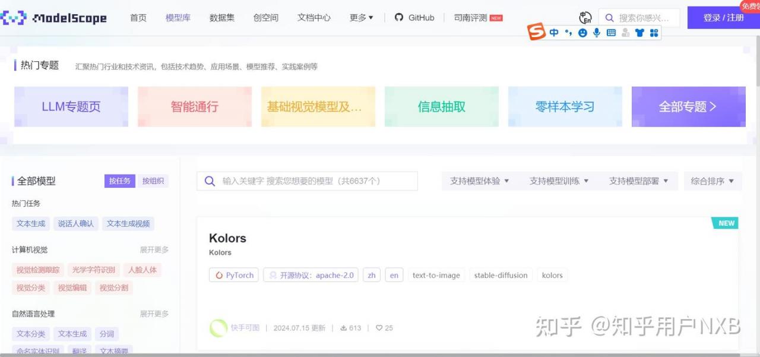Open the LLM专题页 topic card
The height and width of the screenshot is (357, 760).
pyautogui.click(x=71, y=107)
